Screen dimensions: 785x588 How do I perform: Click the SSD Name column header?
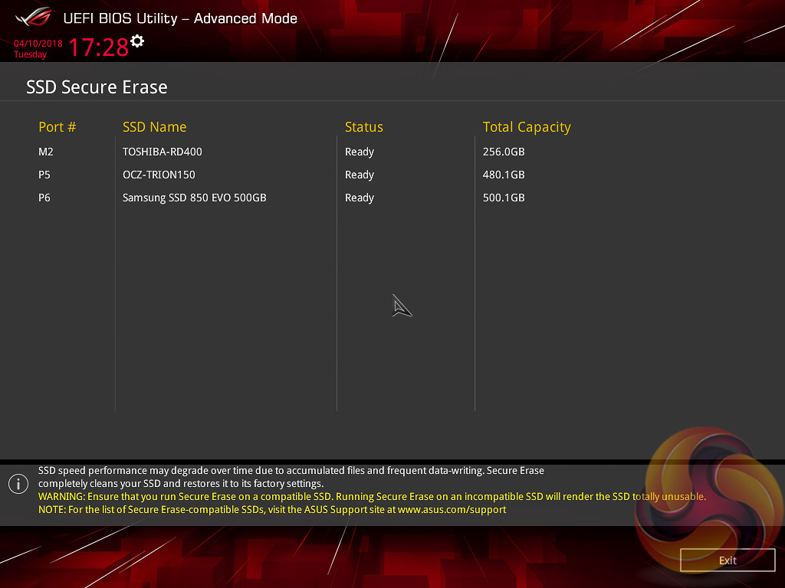(x=154, y=127)
